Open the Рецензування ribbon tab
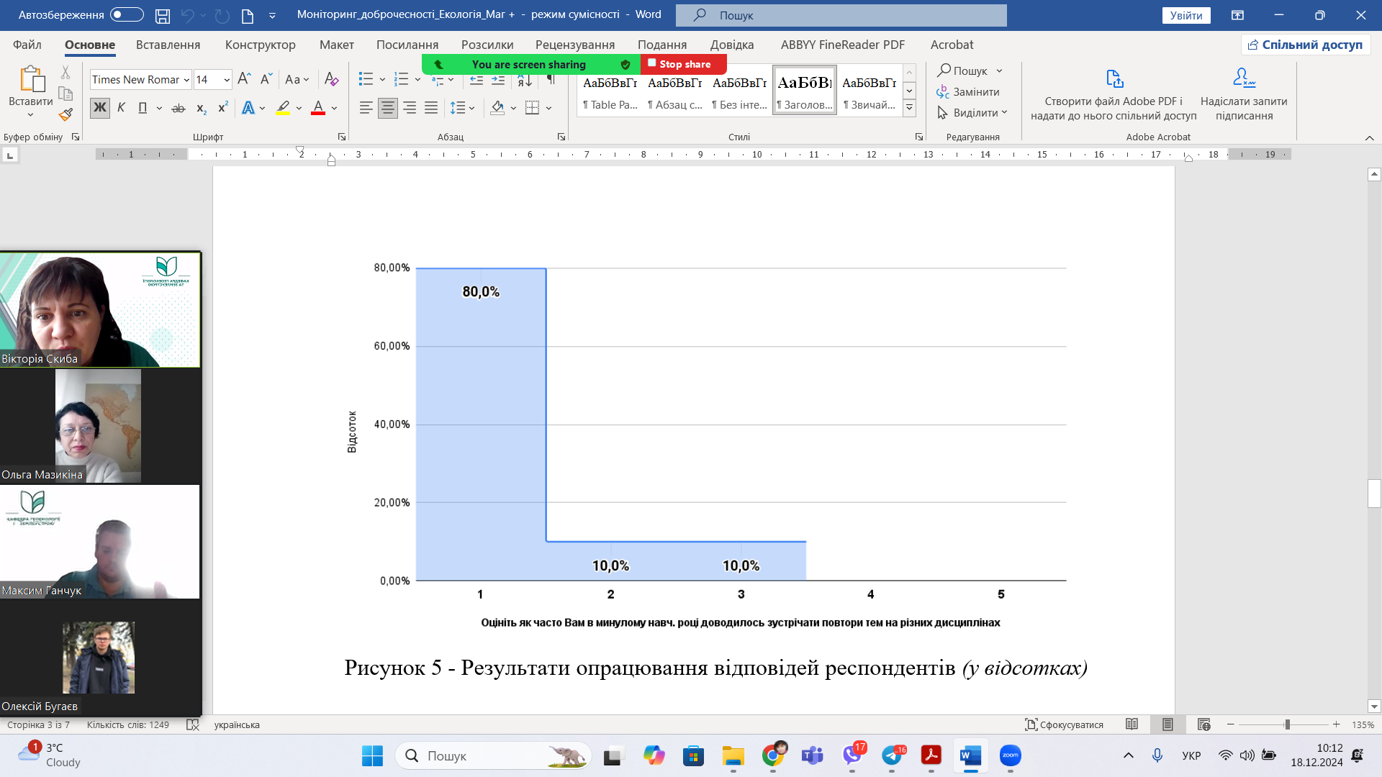The image size is (1382, 777). (x=574, y=45)
